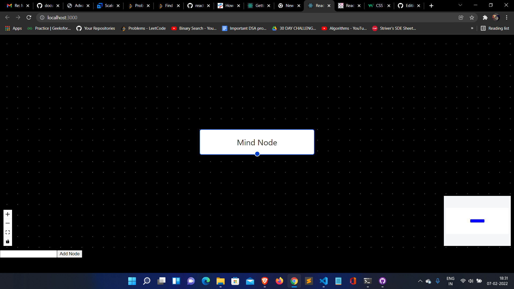
Task: Click the zoom out control on the flow canvas
Action: 7,223
